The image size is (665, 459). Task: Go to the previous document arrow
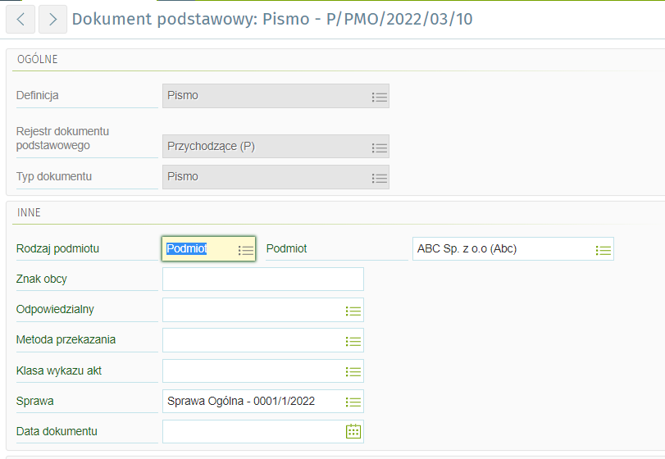(20, 19)
